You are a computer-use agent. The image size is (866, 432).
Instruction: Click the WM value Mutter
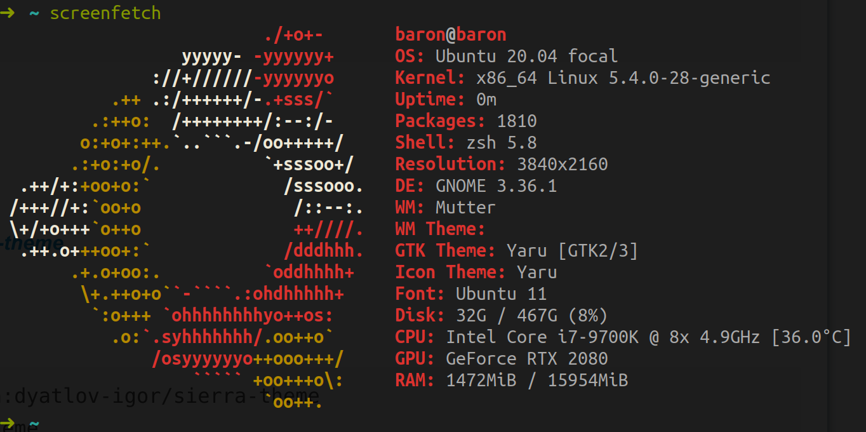coord(466,208)
